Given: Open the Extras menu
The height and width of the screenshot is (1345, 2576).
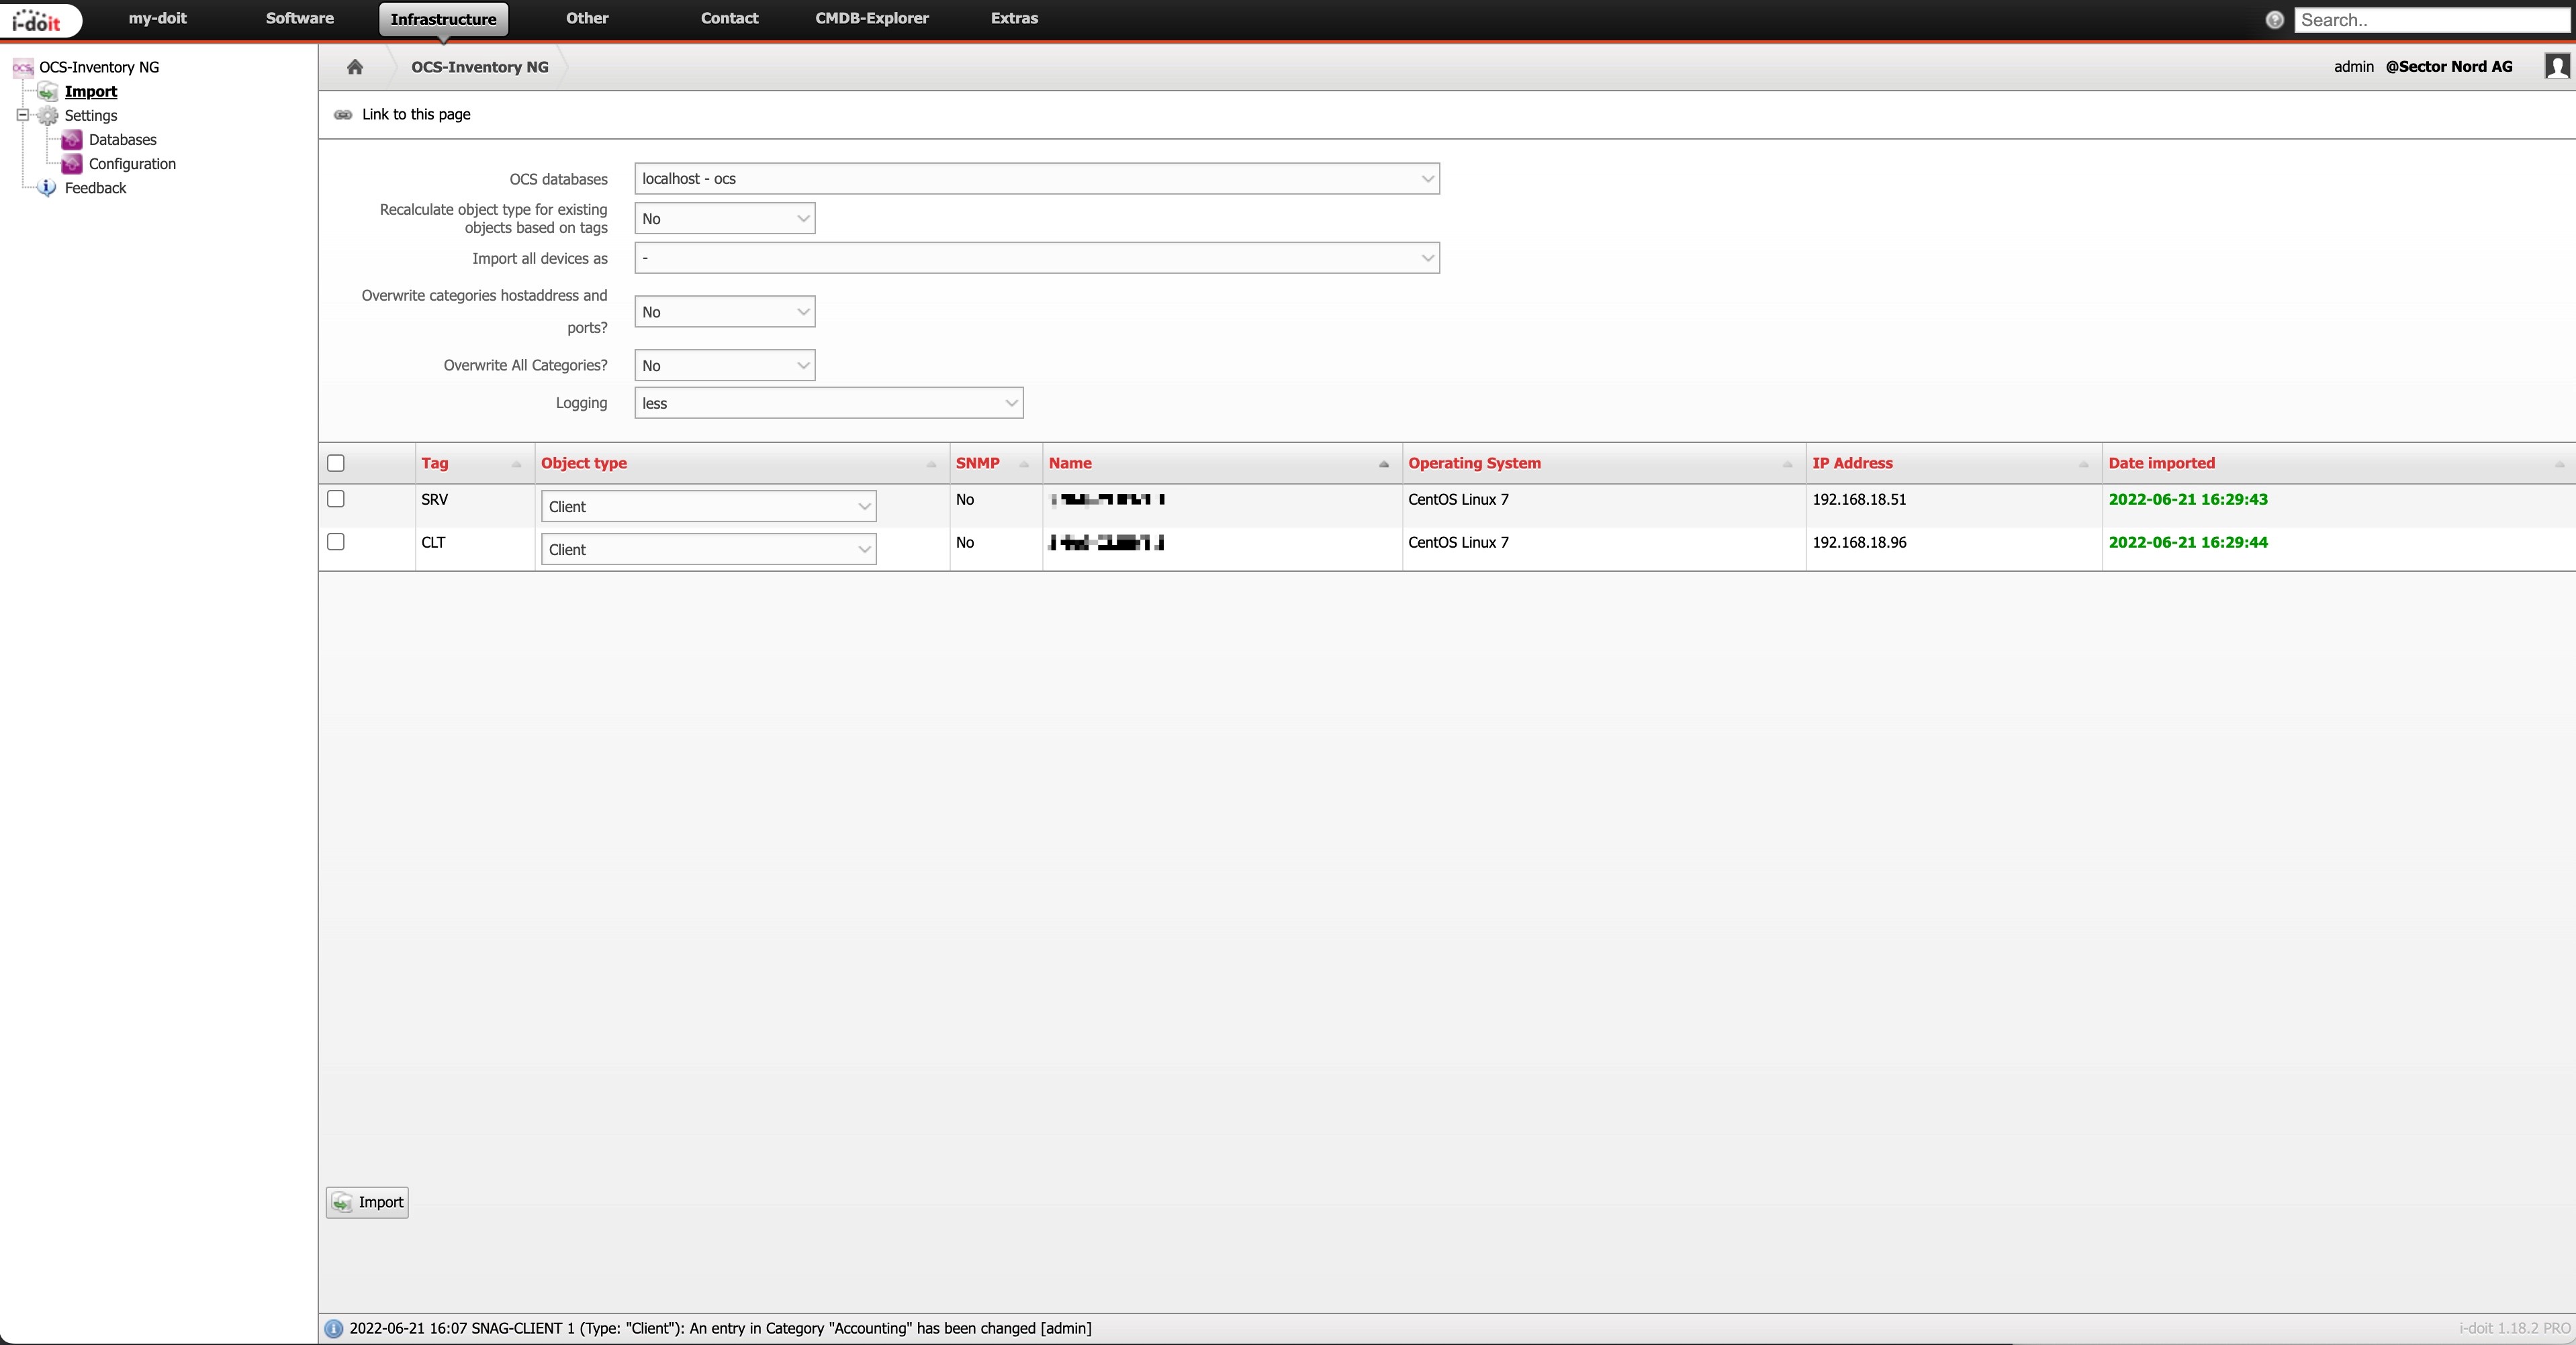Looking at the screenshot, I should (1013, 18).
